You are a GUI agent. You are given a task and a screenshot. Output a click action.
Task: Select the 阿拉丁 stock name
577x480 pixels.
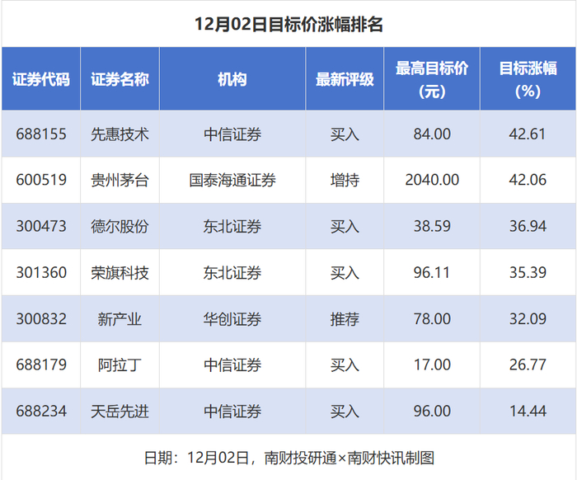(120, 365)
